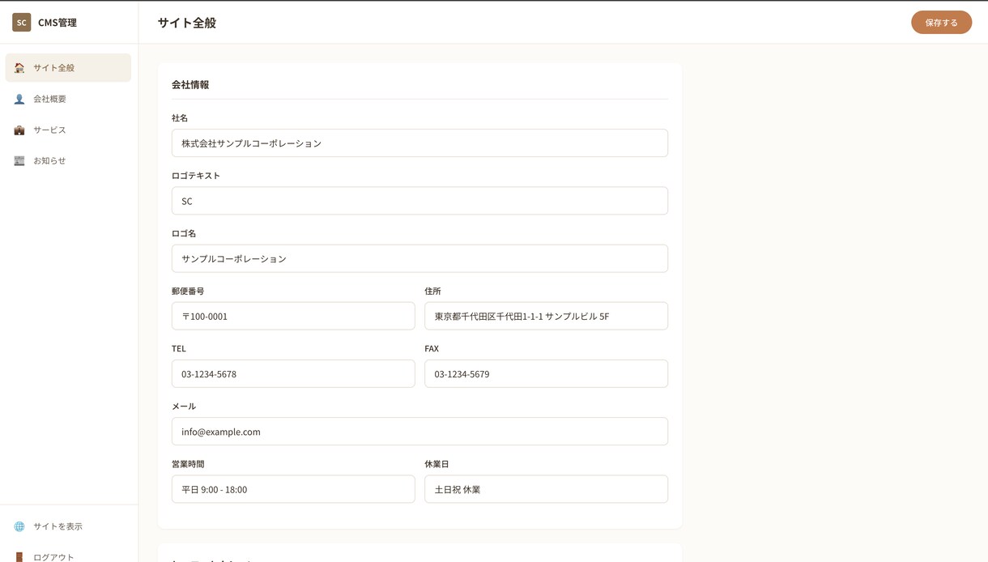This screenshot has height=562, width=988.
Task: Click into the 住所 field
Action: (x=546, y=316)
